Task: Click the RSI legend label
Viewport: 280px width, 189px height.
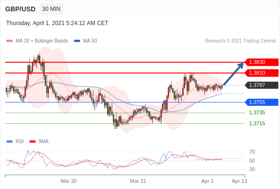Action: [19, 142]
